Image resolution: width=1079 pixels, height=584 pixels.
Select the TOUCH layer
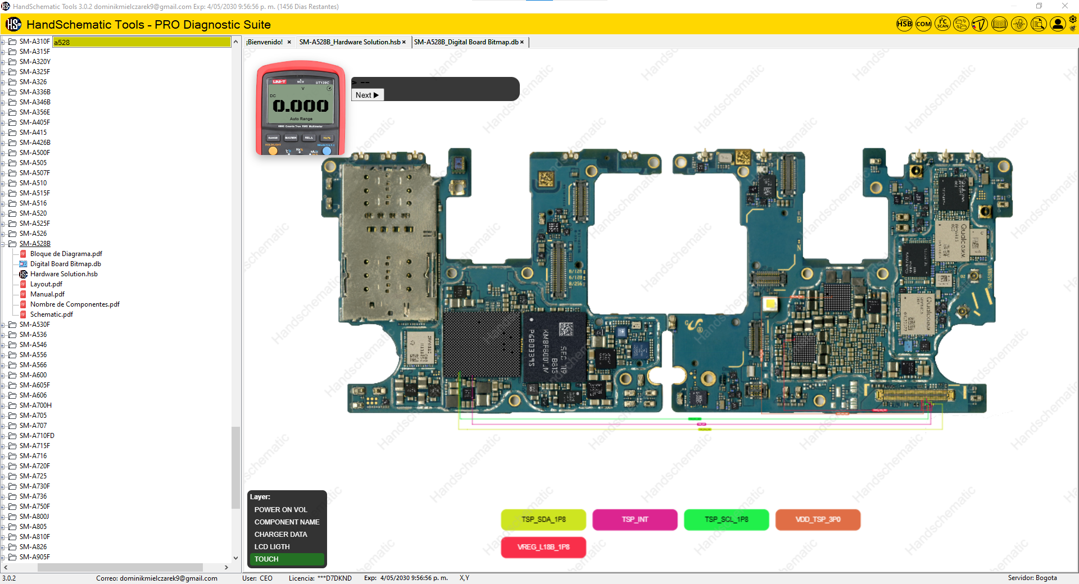[x=287, y=559]
